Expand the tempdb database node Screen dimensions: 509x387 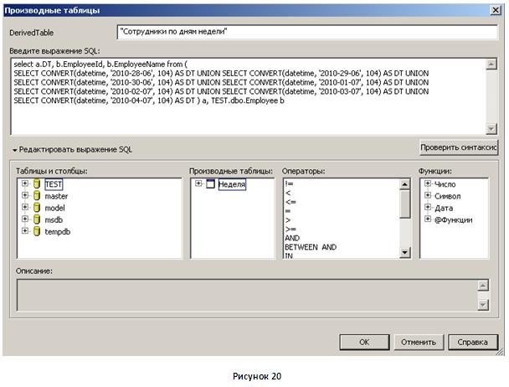pos(25,230)
